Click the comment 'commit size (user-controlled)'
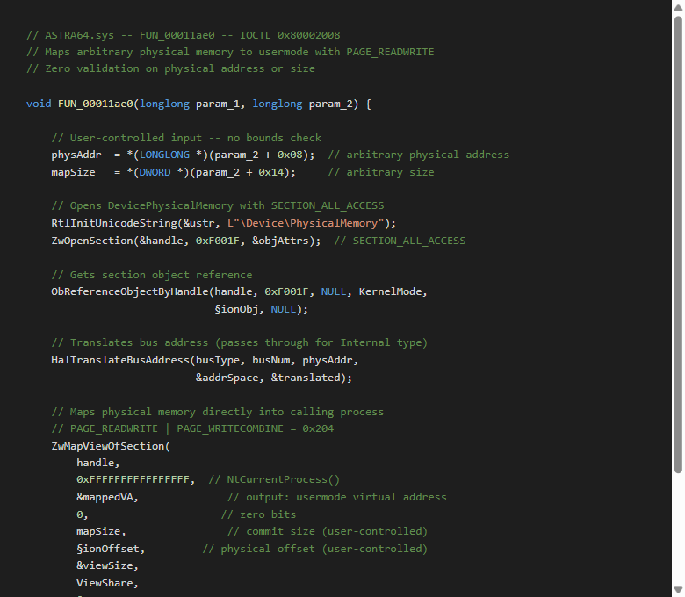The width and height of the screenshot is (685, 597). (328, 531)
